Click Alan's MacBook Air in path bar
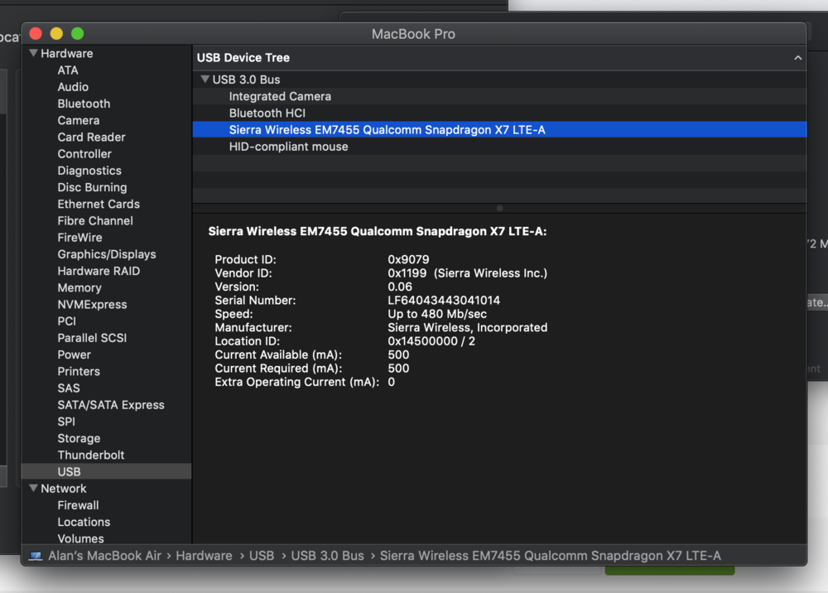This screenshot has height=593, width=828. [x=104, y=556]
